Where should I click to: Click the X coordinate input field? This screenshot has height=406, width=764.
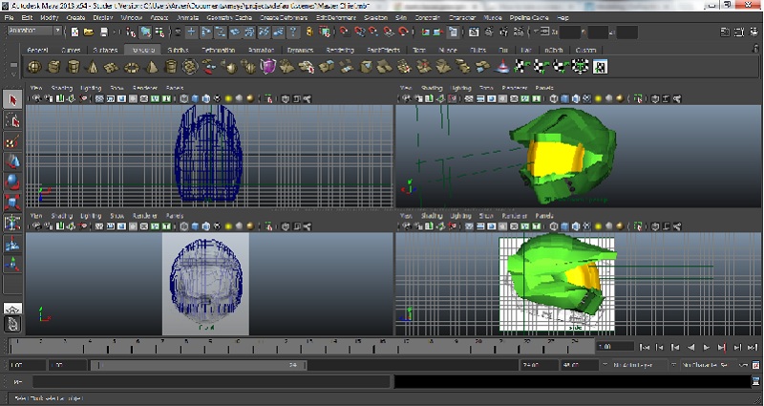click(570, 32)
